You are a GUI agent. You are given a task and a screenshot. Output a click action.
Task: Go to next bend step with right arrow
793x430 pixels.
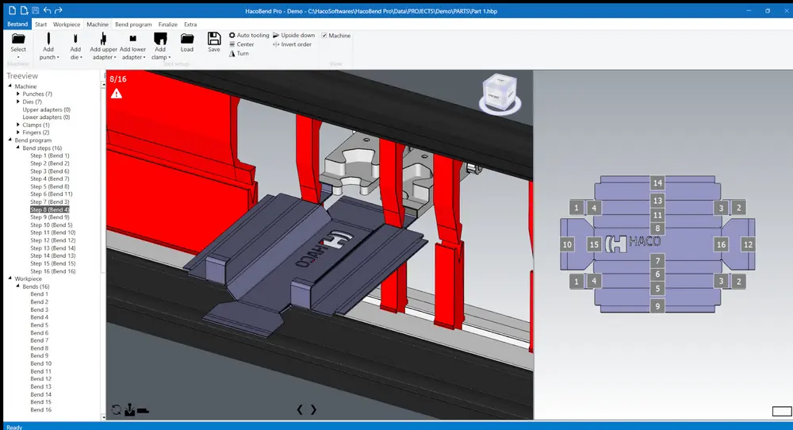(313, 409)
